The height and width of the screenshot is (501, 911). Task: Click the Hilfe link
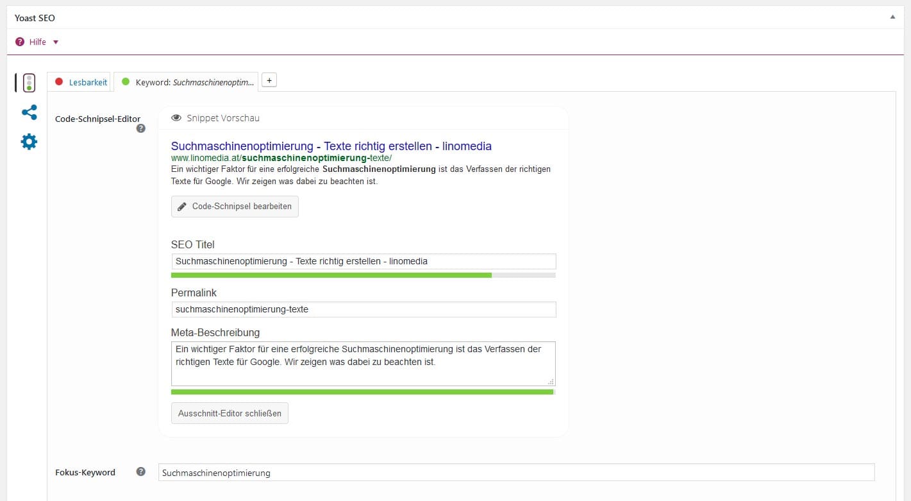[38, 42]
